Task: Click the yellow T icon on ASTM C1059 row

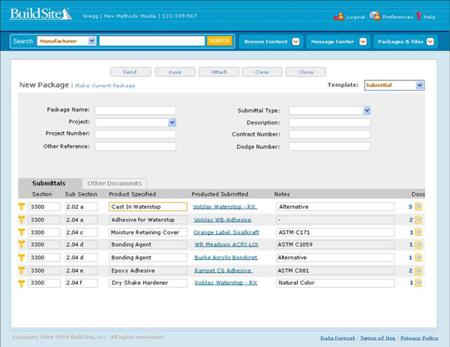Action: (x=22, y=244)
